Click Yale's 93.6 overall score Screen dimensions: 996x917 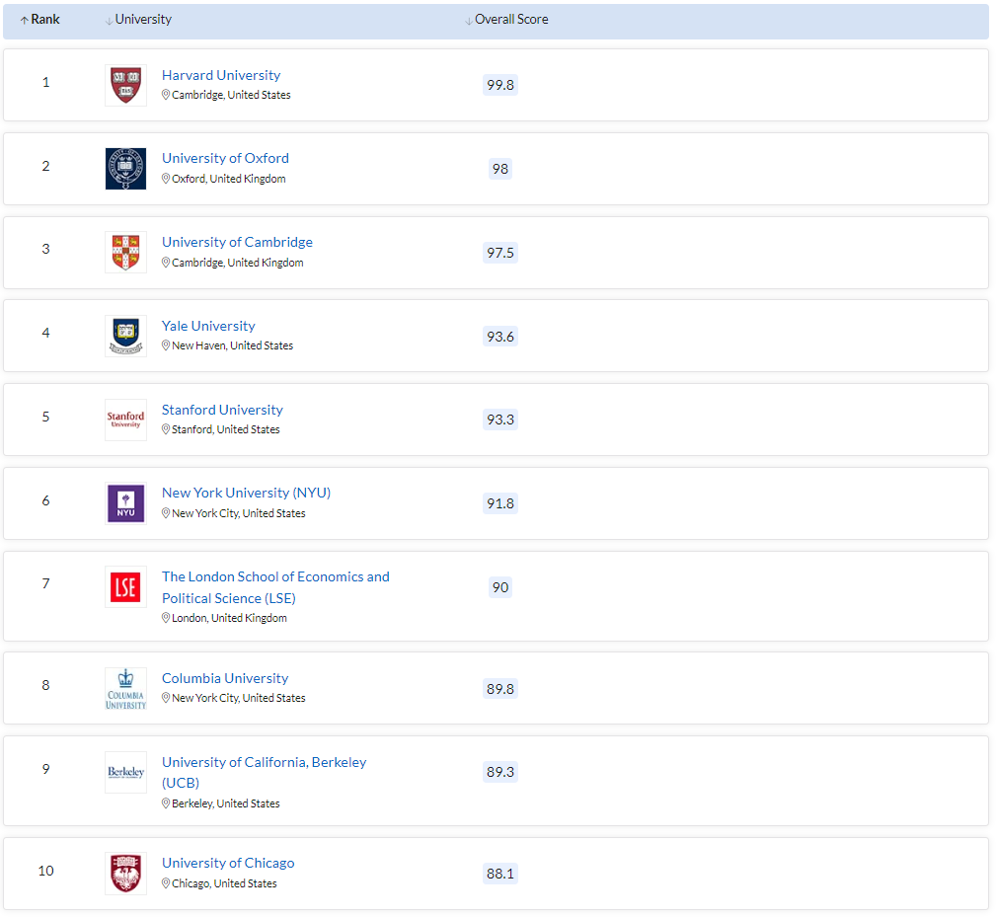click(x=500, y=337)
